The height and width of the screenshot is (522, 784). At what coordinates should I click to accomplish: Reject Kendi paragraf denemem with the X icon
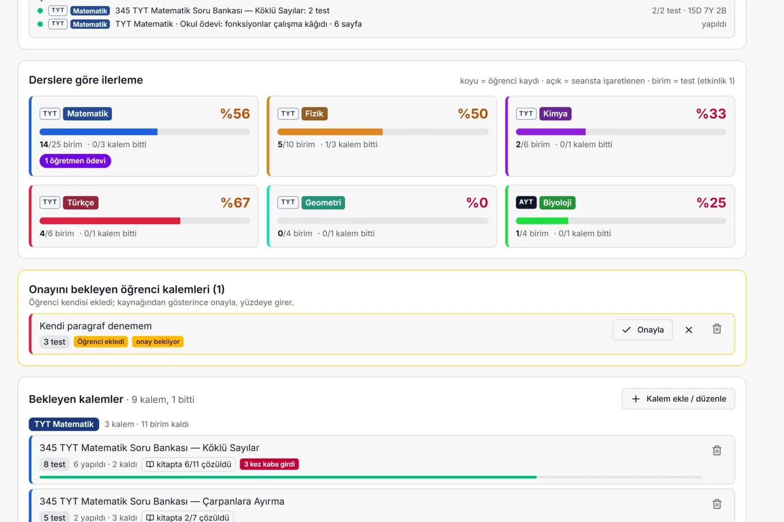689,330
